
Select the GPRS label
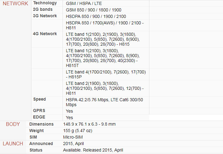pyautogui.click(x=39, y=110)
